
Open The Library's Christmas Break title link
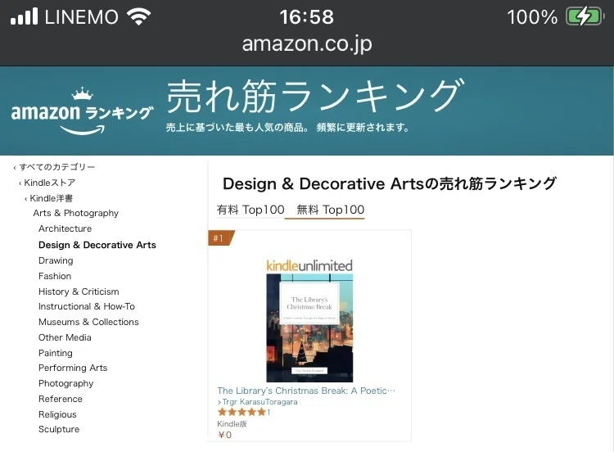[x=306, y=391]
